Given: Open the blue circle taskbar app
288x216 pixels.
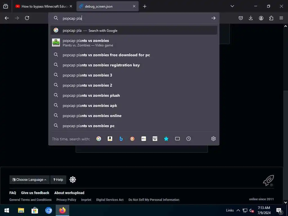Looking at the screenshot, I should point(48,210).
